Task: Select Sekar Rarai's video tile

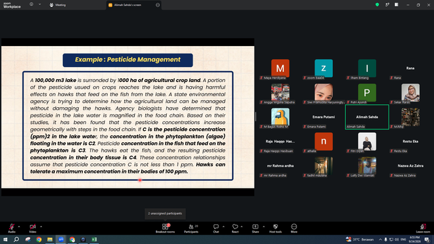Action: coord(410,94)
